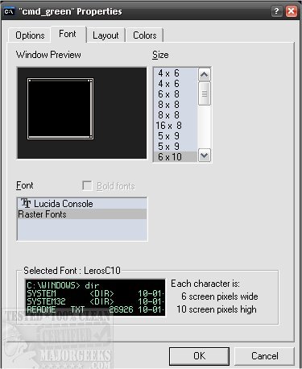
Task: Select Raster Fonts in font list
Action: 82,214
